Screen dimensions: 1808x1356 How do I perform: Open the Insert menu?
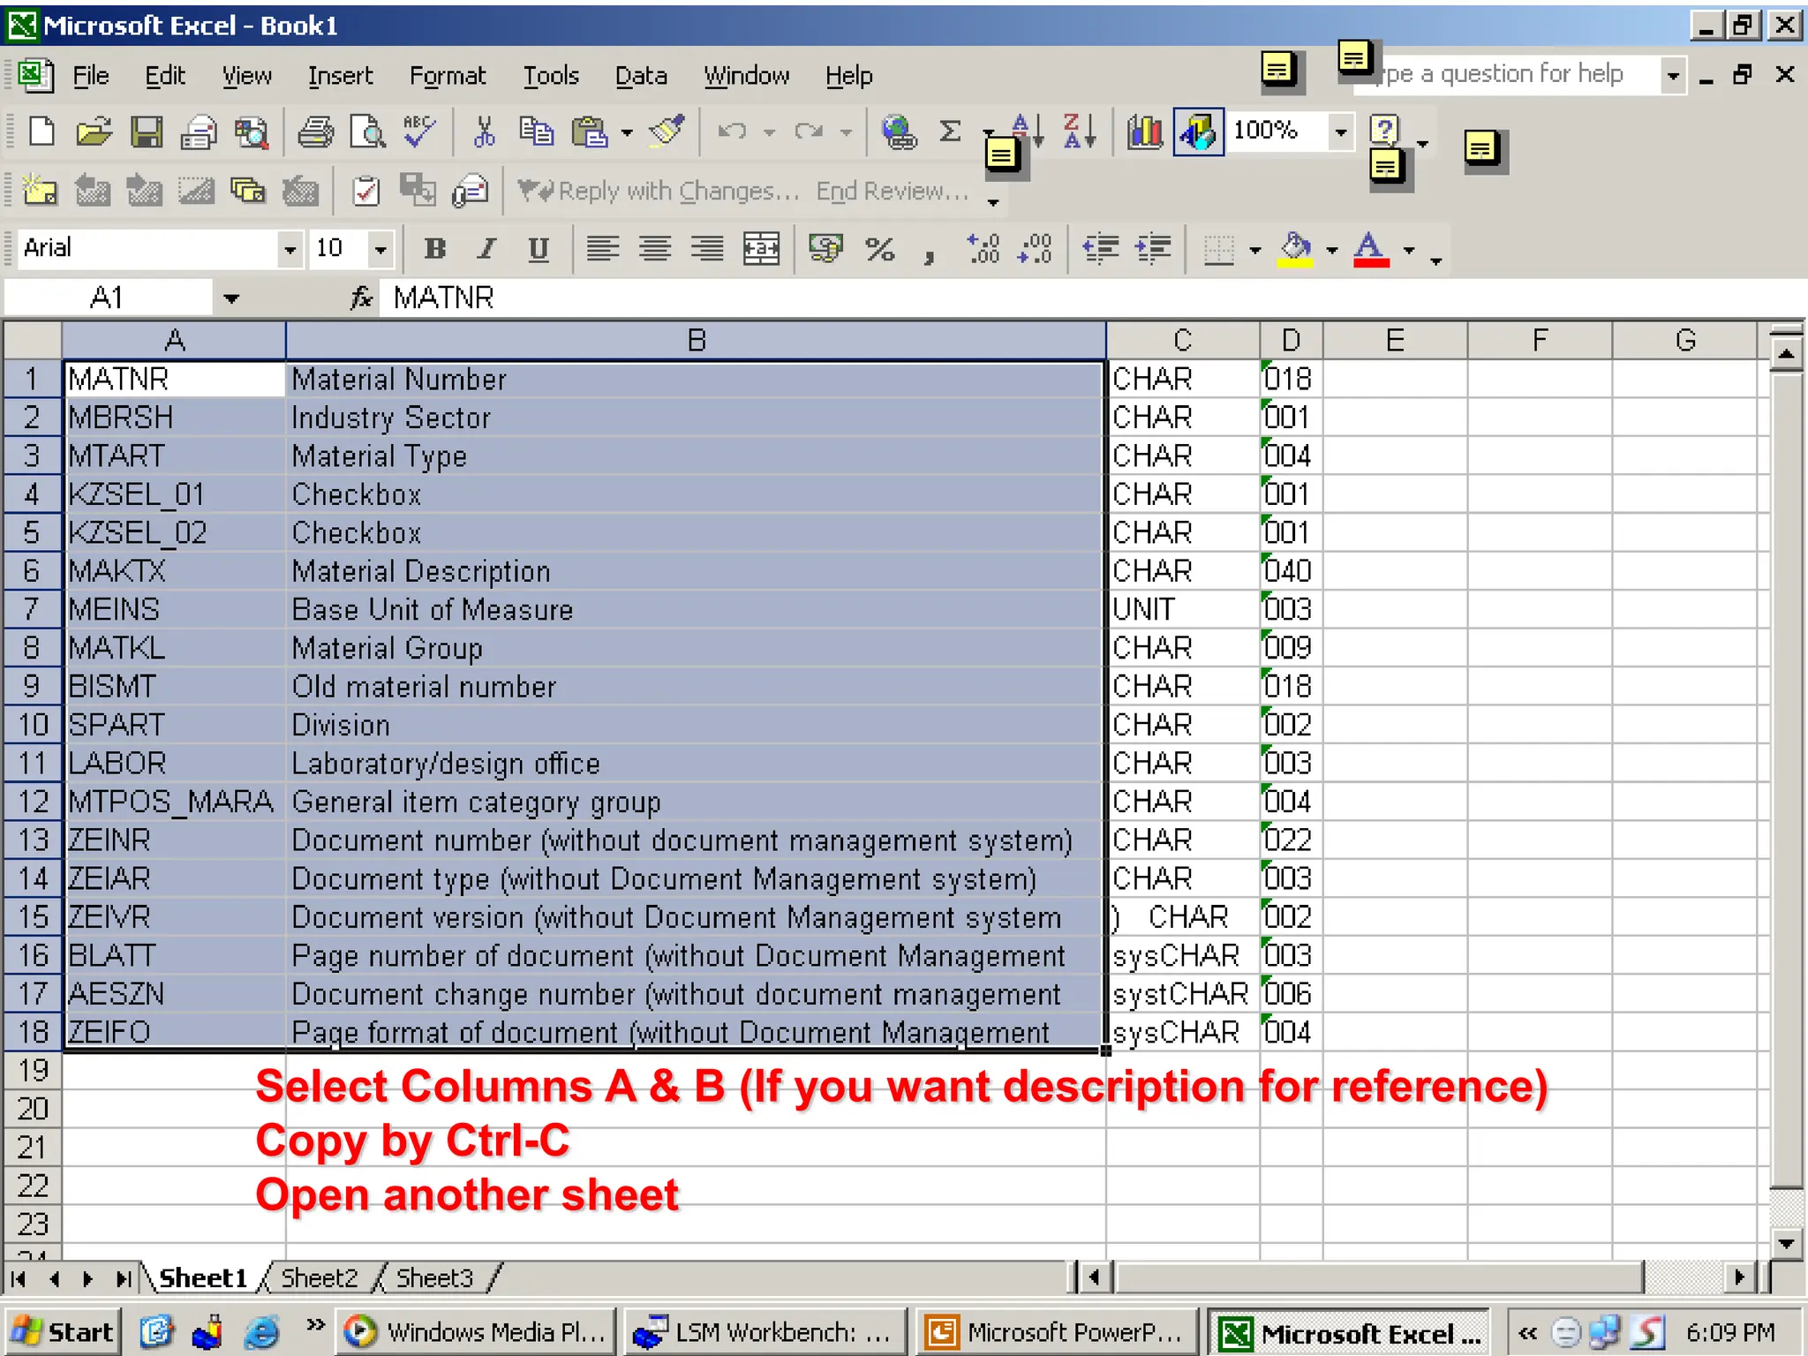tap(340, 76)
